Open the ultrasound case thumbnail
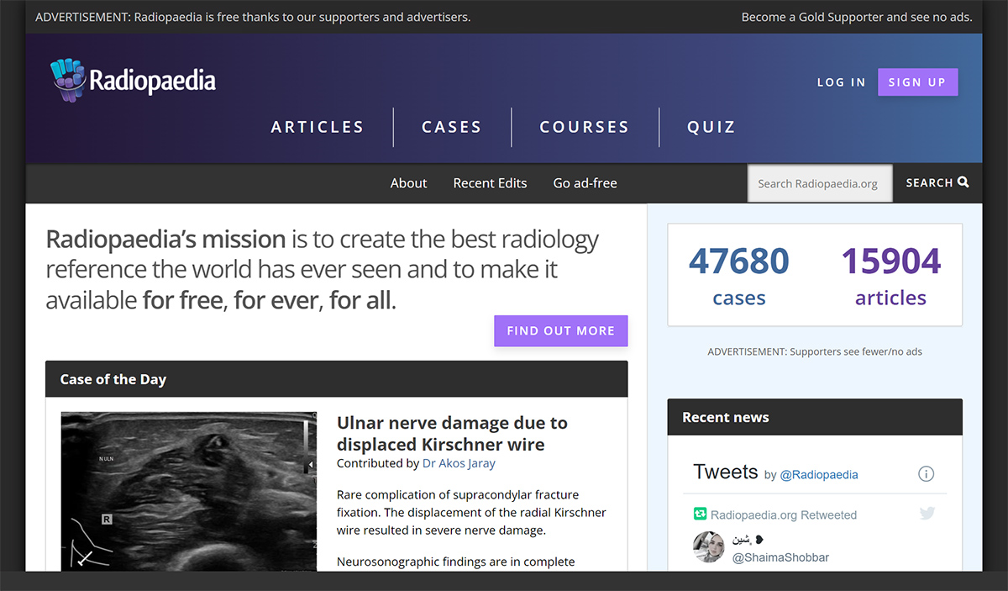 tap(189, 491)
